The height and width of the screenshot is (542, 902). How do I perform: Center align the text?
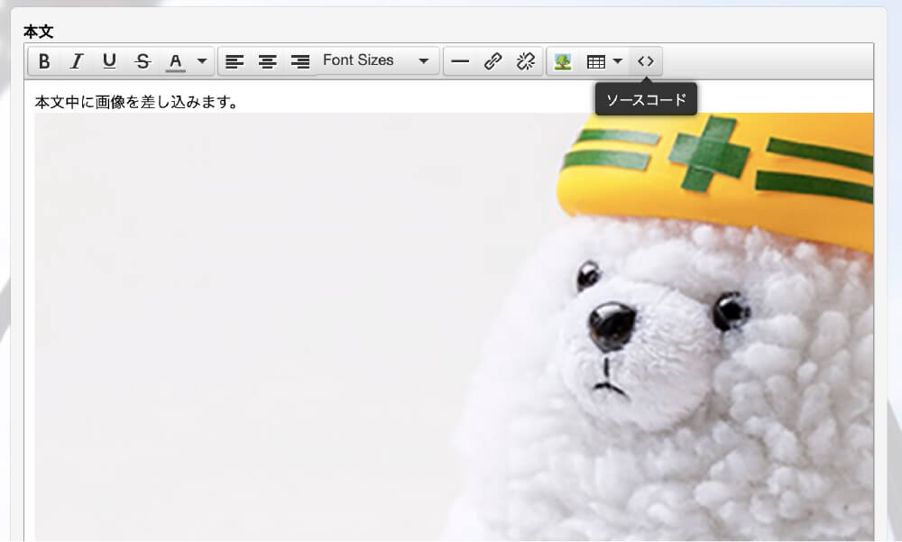coord(268,61)
